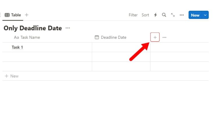Open the toolbar three-dot options menu
Viewport: 217px width, 122px height.
point(182,15)
